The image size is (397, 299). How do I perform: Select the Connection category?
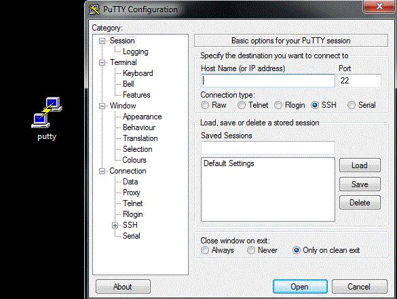pos(128,171)
